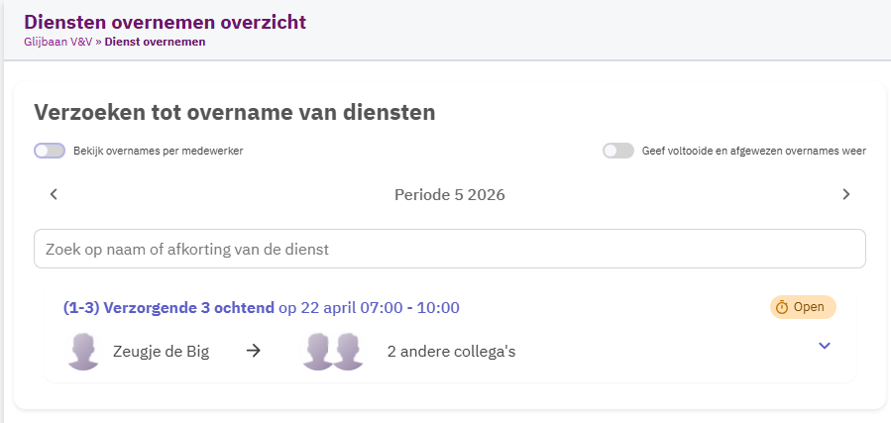This screenshot has width=891, height=423.
Task: Click the 'Open' status badge
Action: click(804, 307)
